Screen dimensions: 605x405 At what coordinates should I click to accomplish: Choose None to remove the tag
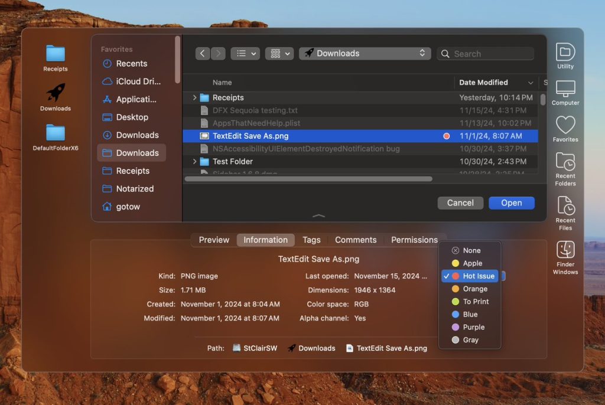471,250
